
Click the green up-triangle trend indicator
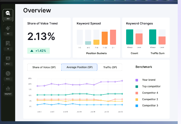(x=32, y=51)
